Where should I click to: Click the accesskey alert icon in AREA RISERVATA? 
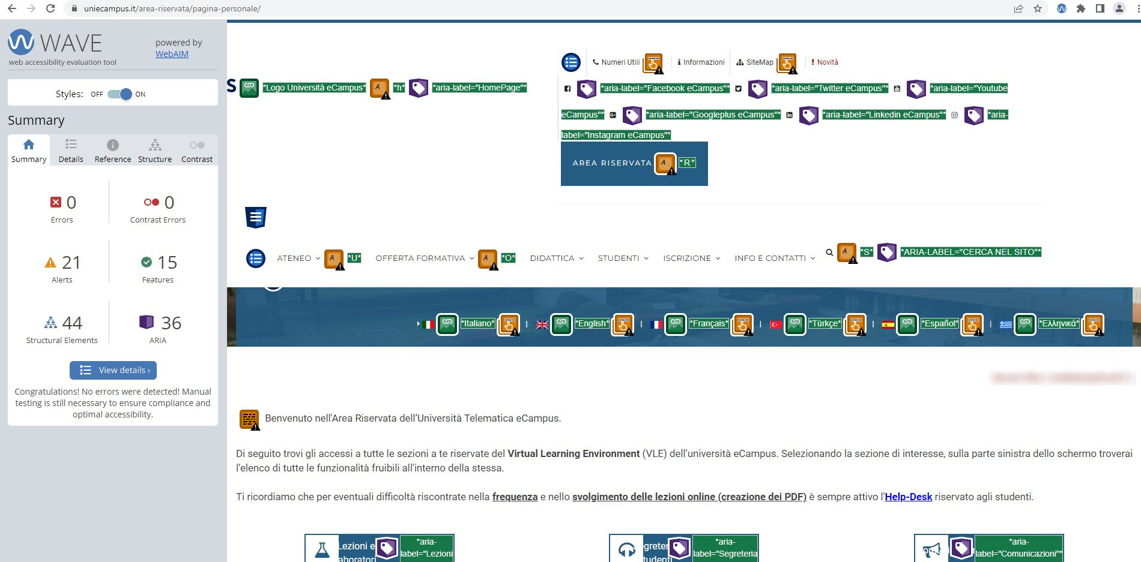665,163
